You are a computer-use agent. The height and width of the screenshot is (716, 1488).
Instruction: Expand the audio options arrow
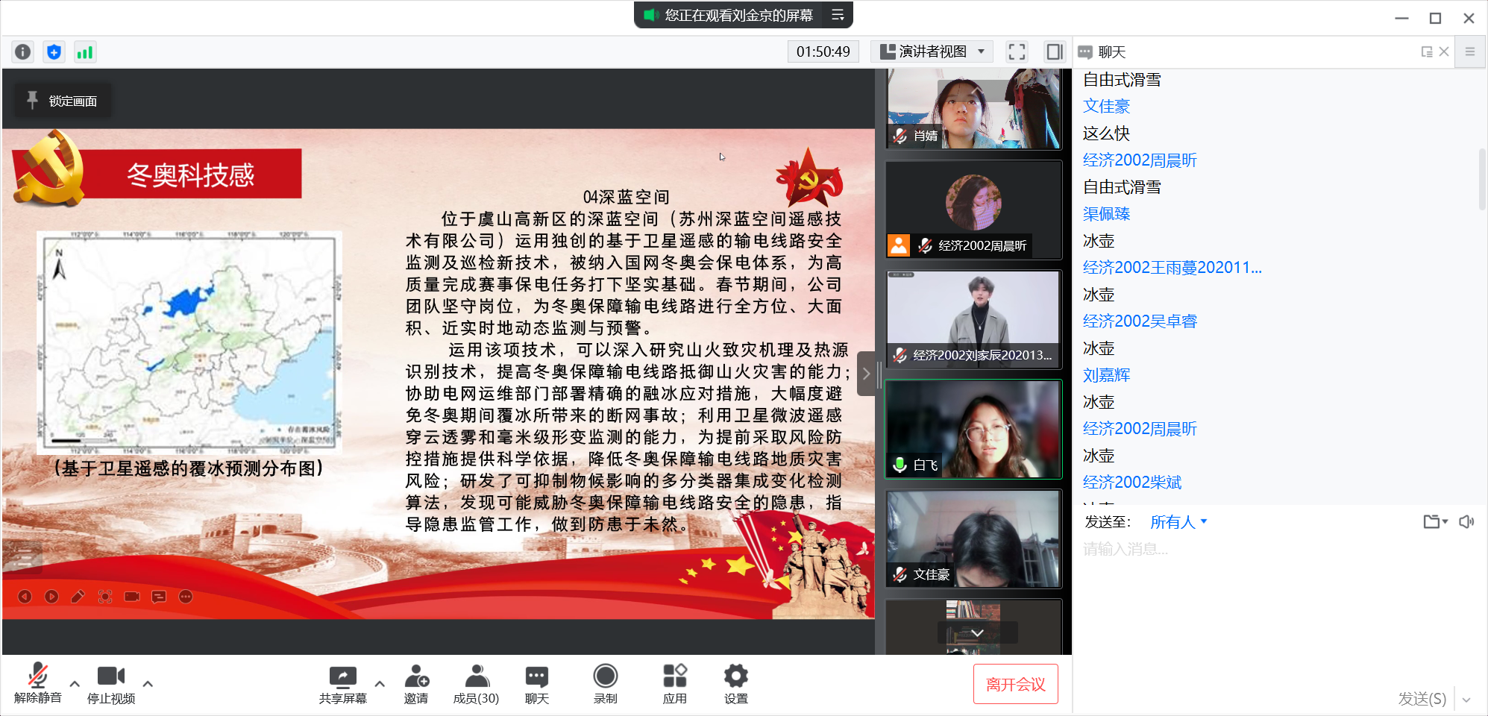click(75, 683)
